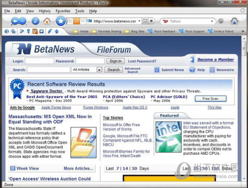Image resolution: width=248 pixels, height=188 pixels.
Task: Click the Newswire icon
Action: pyautogui.click(x=212, y=70)
